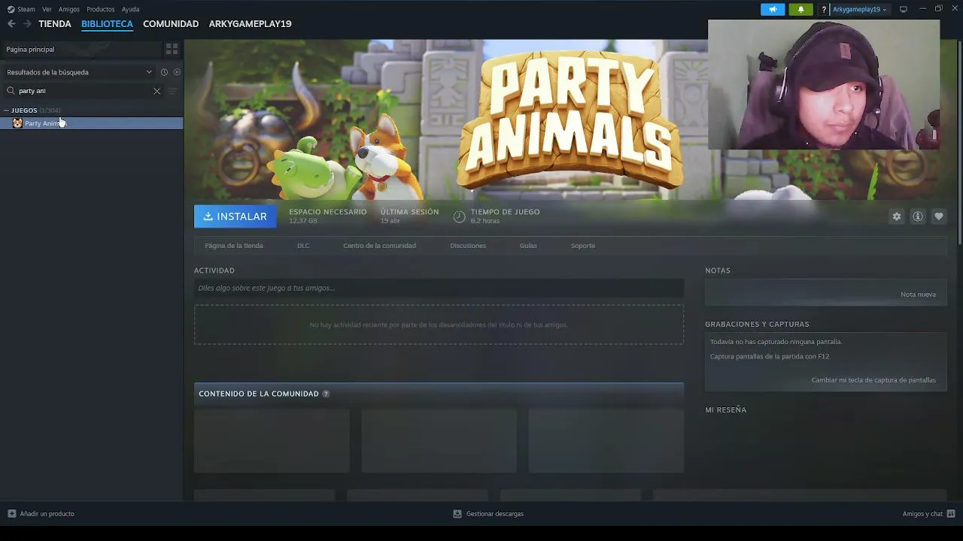The width and height of the screenshot is (963, 541).
Task: Select Party Animals in the games list
Action: [x=92, y=123]
